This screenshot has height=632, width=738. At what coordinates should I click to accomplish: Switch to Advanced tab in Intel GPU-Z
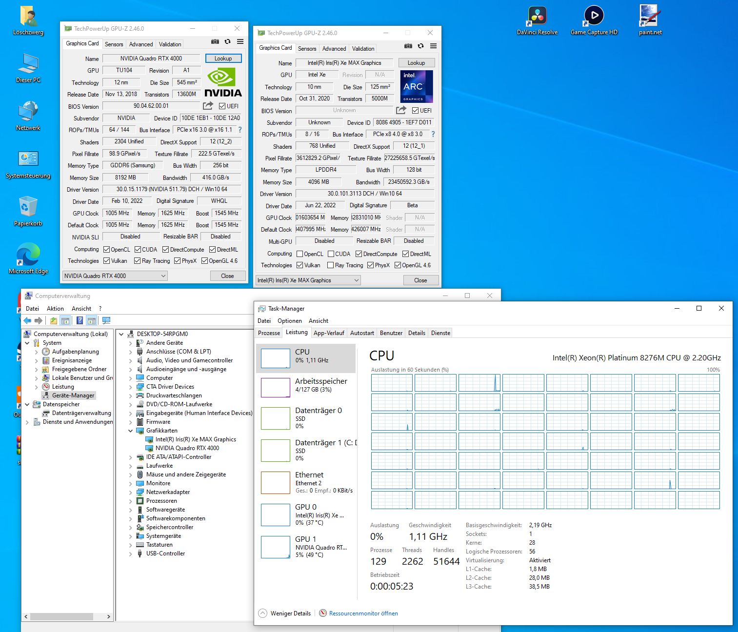[334, 49]
